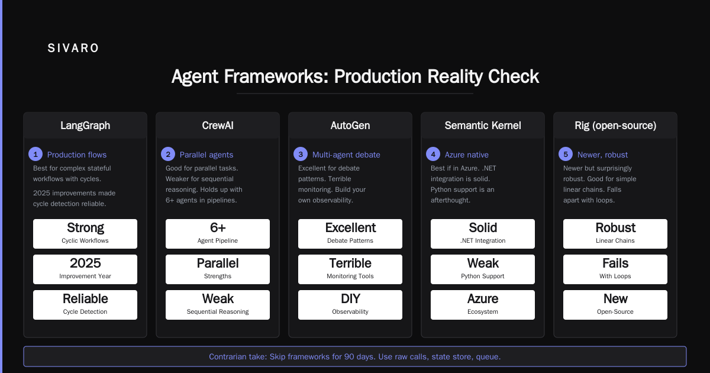The image size is (710, 373).
Task: Click the number 5 badge for Newer, robust
Action: pyautogui.click(x=566, y=154)
